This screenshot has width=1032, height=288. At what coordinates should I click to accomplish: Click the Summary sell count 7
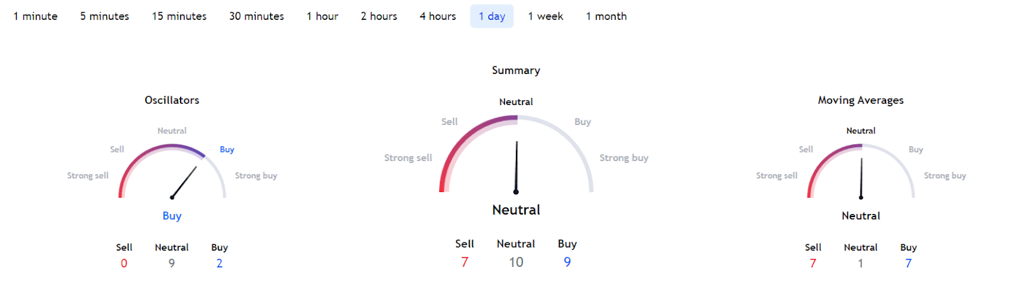point(464,262)
